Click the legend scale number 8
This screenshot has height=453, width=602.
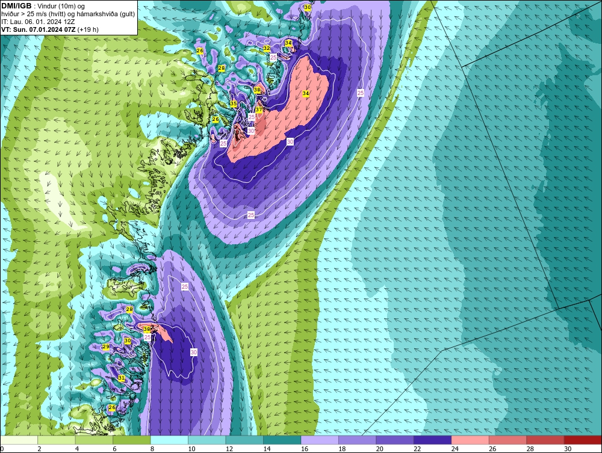pos(152,449)
